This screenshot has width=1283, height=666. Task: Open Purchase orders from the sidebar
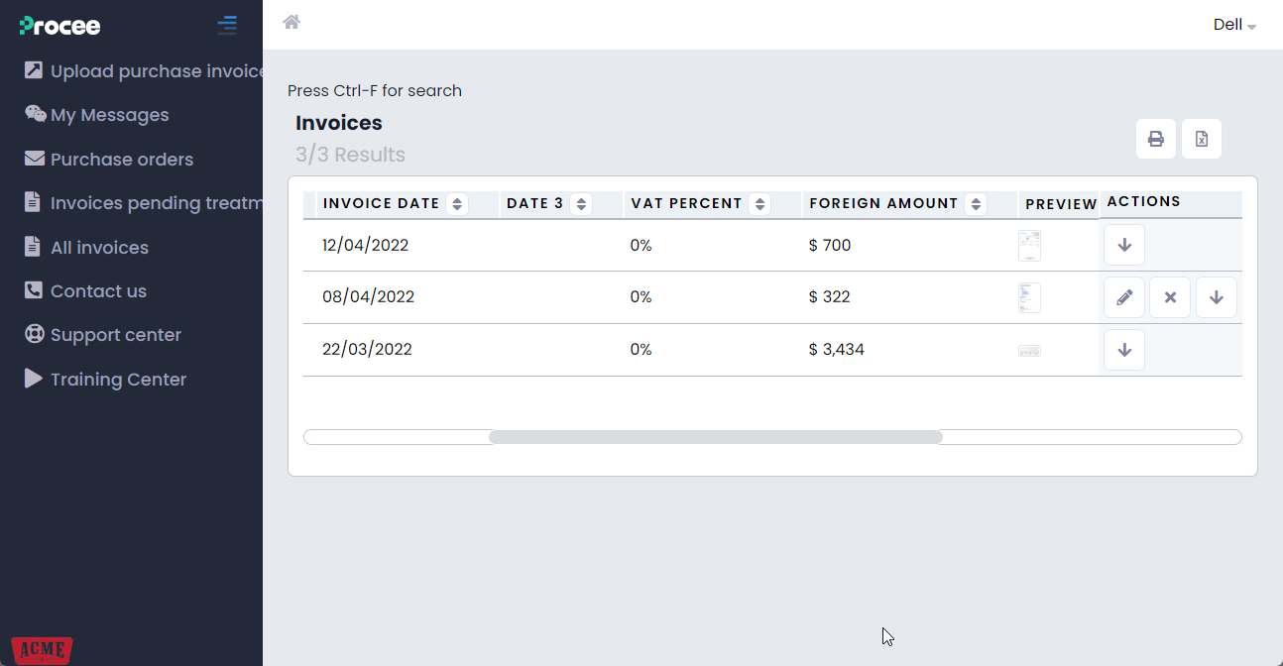point(121,159)
